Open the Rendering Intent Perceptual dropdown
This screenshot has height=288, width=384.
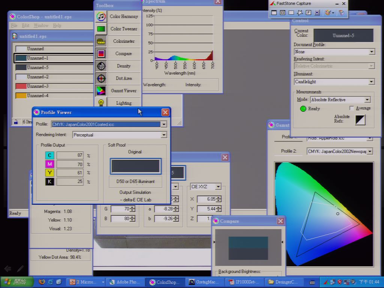coord(164,135)
